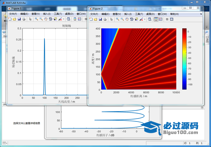This screenshot has width=211, height=147.
Task: Open the 插入(I) menu in Figure 1
Action: pyautogui.click(x=47, y=14)
